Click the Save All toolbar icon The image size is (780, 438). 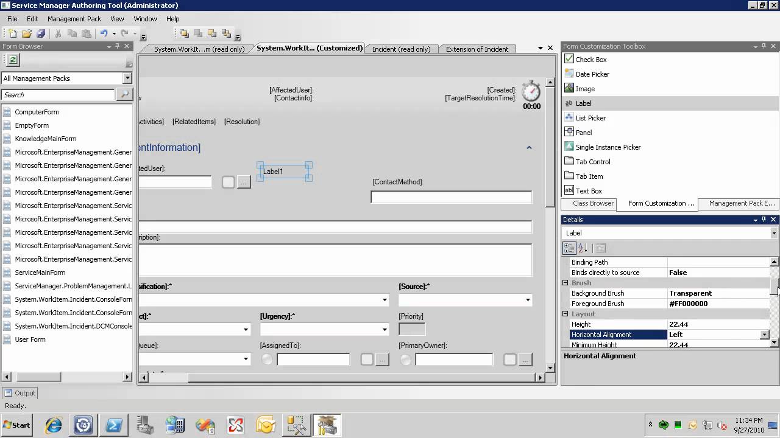(41, 34)
